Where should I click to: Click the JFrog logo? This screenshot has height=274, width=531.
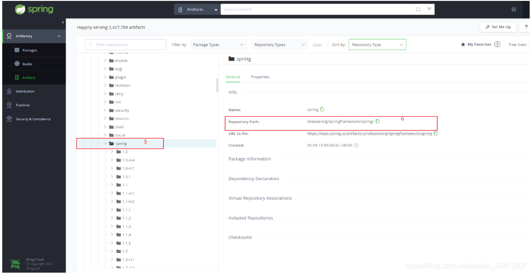[x=15, y=264]
